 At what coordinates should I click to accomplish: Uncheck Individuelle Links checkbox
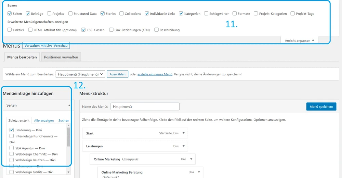point(147,14)
